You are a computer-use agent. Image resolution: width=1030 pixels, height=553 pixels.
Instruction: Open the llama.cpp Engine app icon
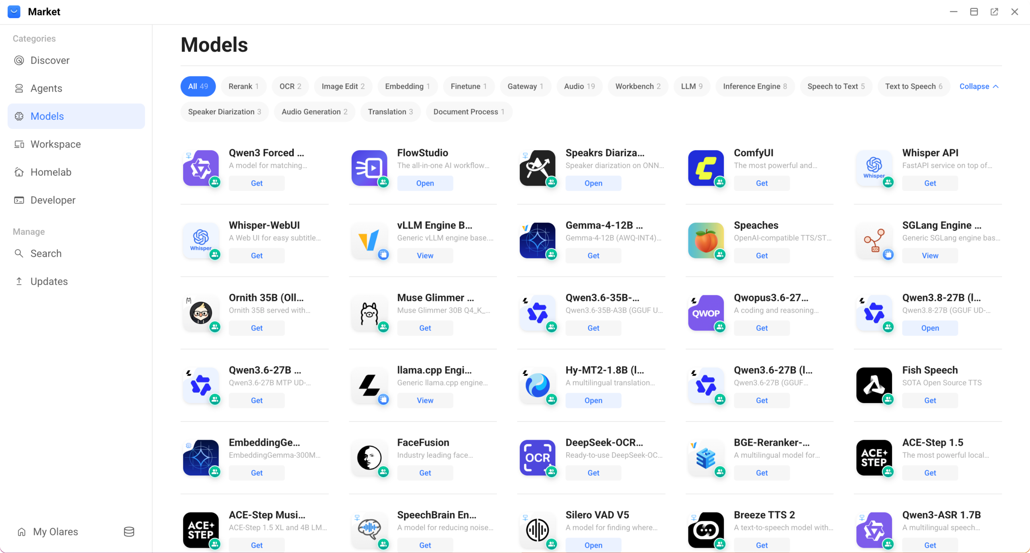coord(369,385)
